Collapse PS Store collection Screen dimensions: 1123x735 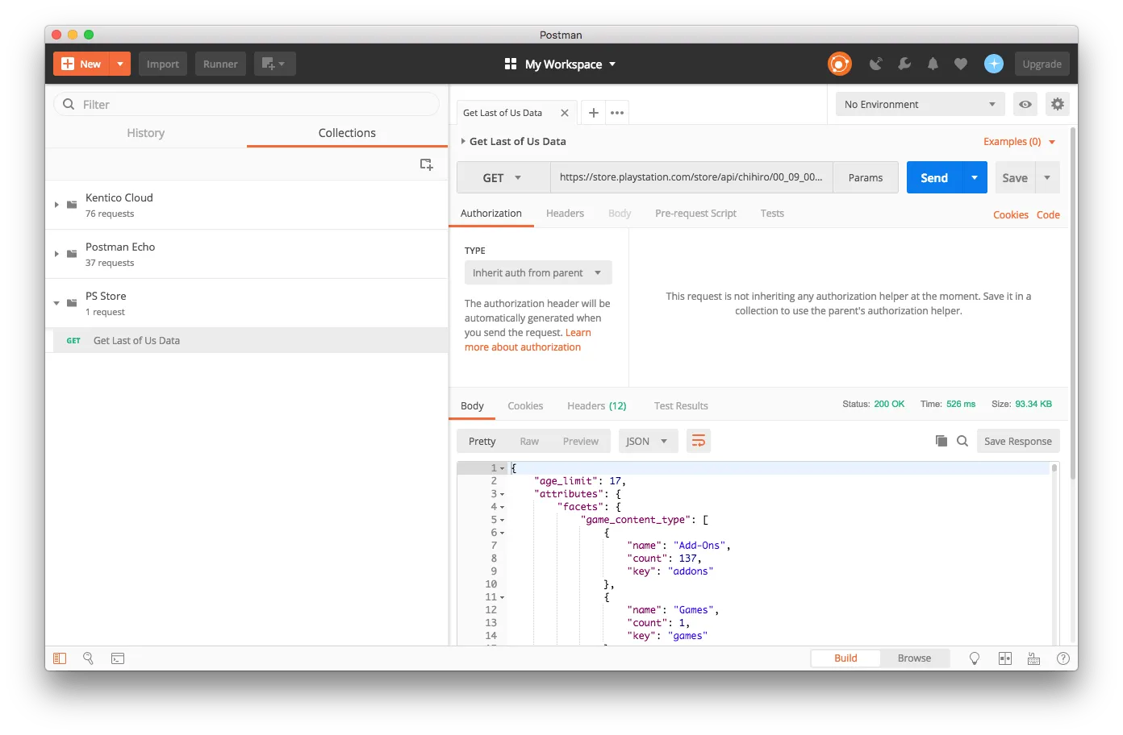[56, 303]
